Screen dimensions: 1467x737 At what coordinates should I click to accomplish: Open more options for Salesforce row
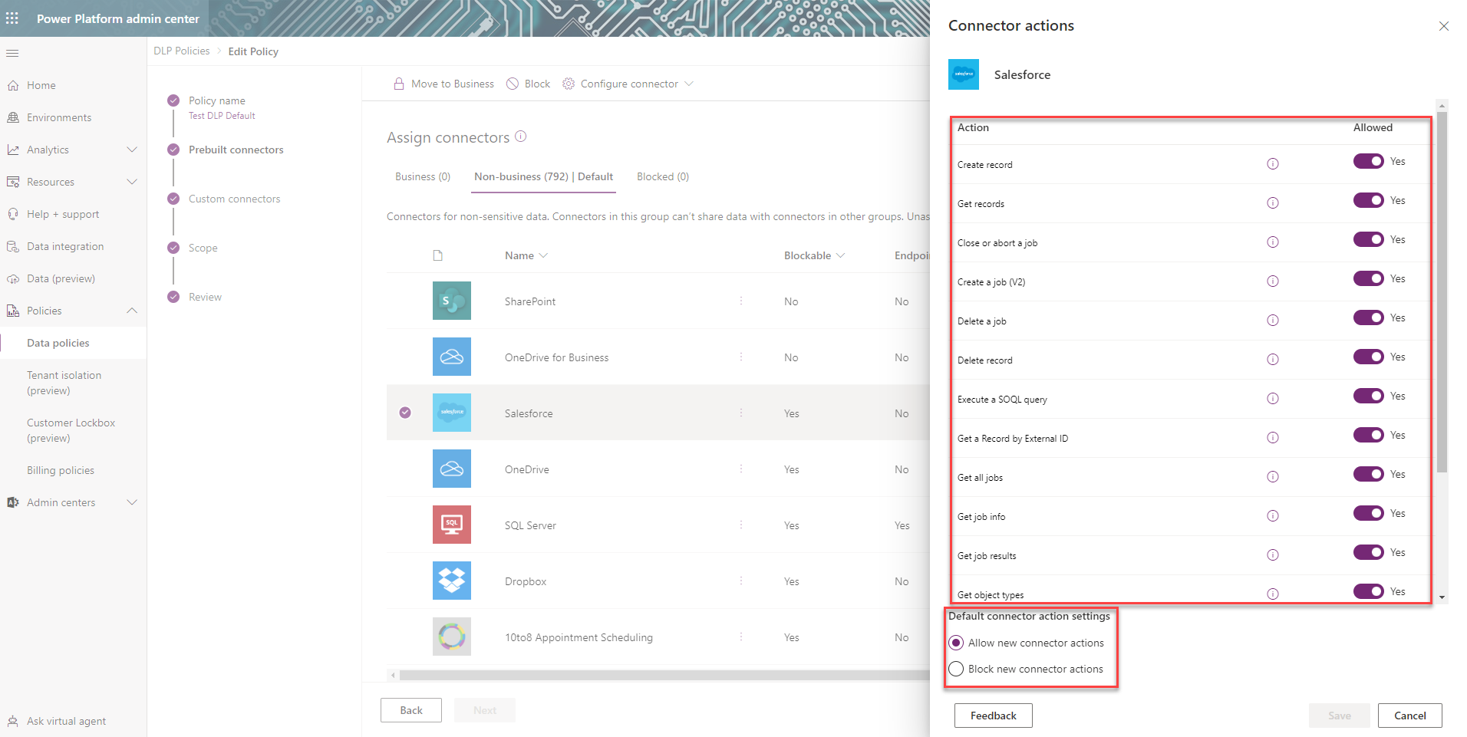(x=741, y=413)
